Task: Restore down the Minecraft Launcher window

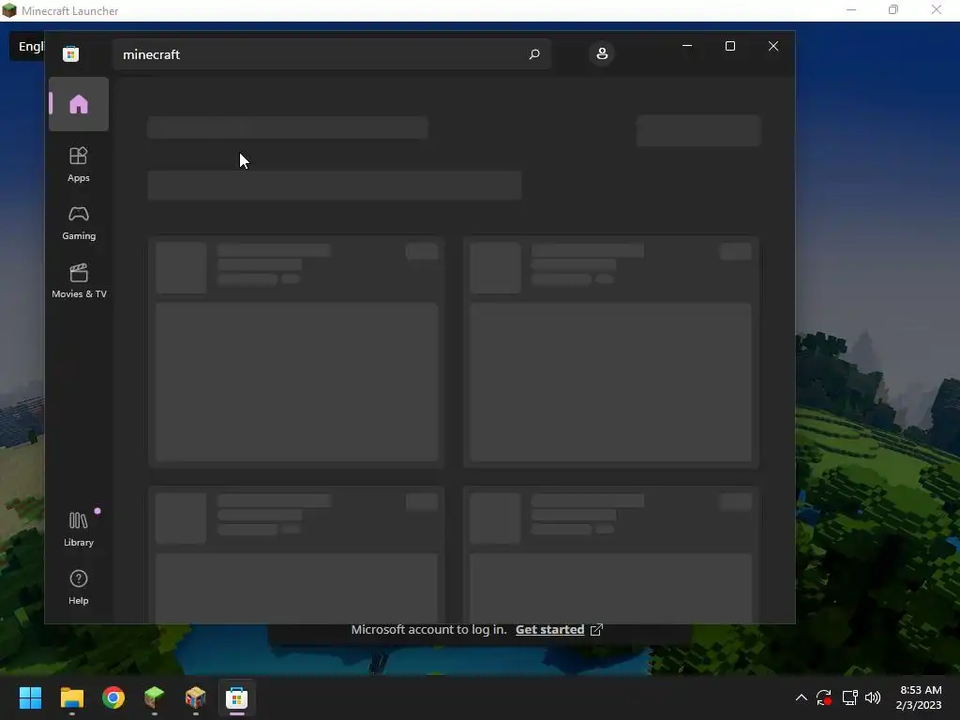Action: click(x=893, y=9)
